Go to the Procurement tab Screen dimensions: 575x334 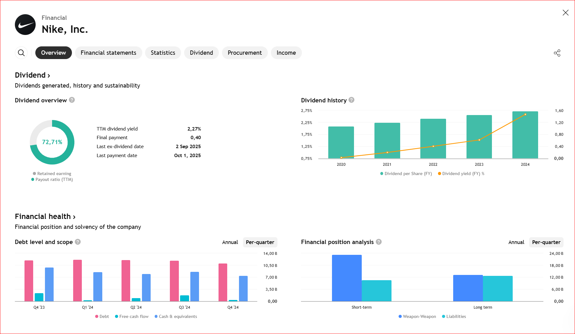245,53
